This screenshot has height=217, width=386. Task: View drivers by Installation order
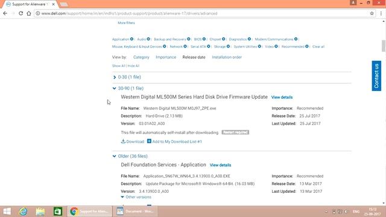point(227,57)
